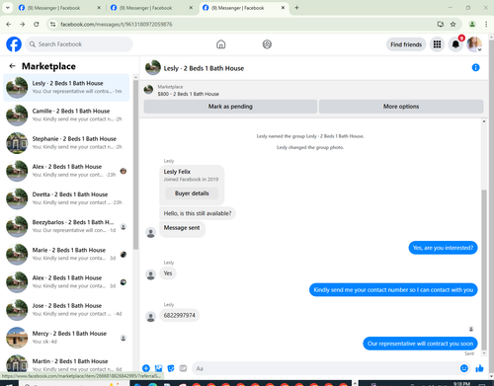494x386 pixels.
Task: Click the browser Back arrow
Action: tap(9, 24)
